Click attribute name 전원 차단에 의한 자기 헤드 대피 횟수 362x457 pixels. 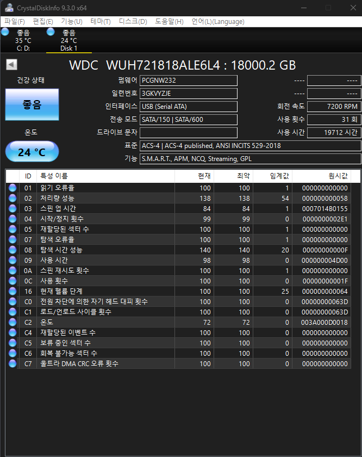(x=94, y=301)
